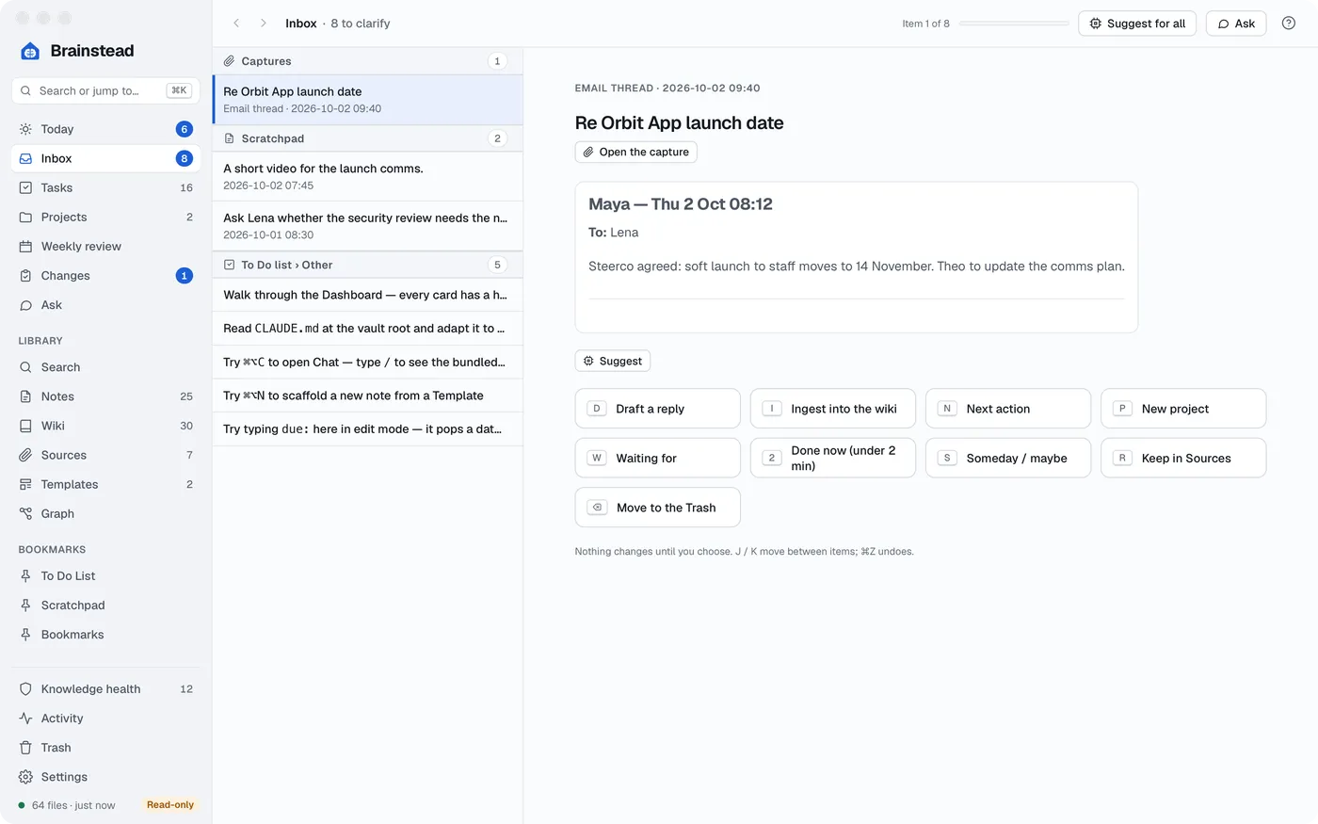
Task: Click the Changes clipboard icon
Action: [25, 276]
